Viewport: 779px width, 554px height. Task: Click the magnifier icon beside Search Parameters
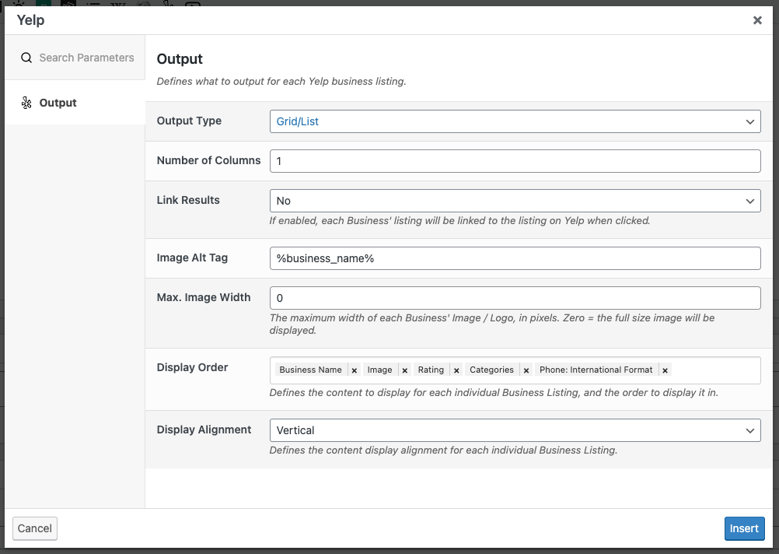(x=26, y=58)
